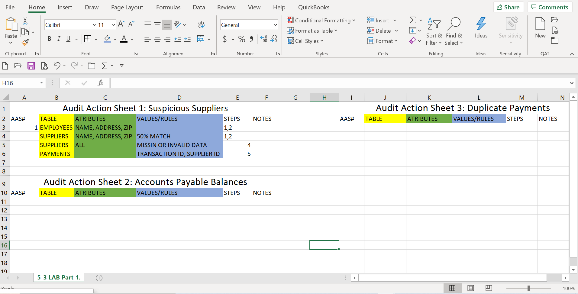Switch to the Formulas ribbon tab
The height and width of the screenshot is (294, 578).
[168, 7]
